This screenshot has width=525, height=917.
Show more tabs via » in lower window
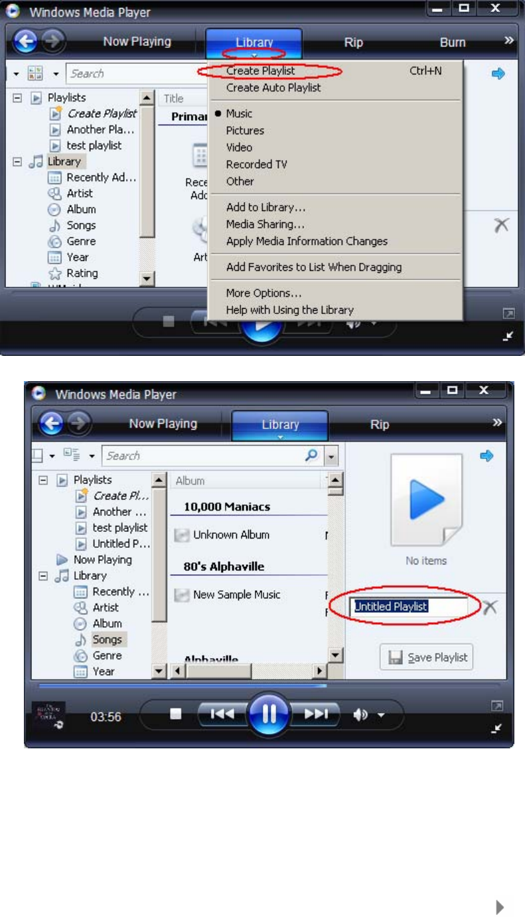coord(497,422)
